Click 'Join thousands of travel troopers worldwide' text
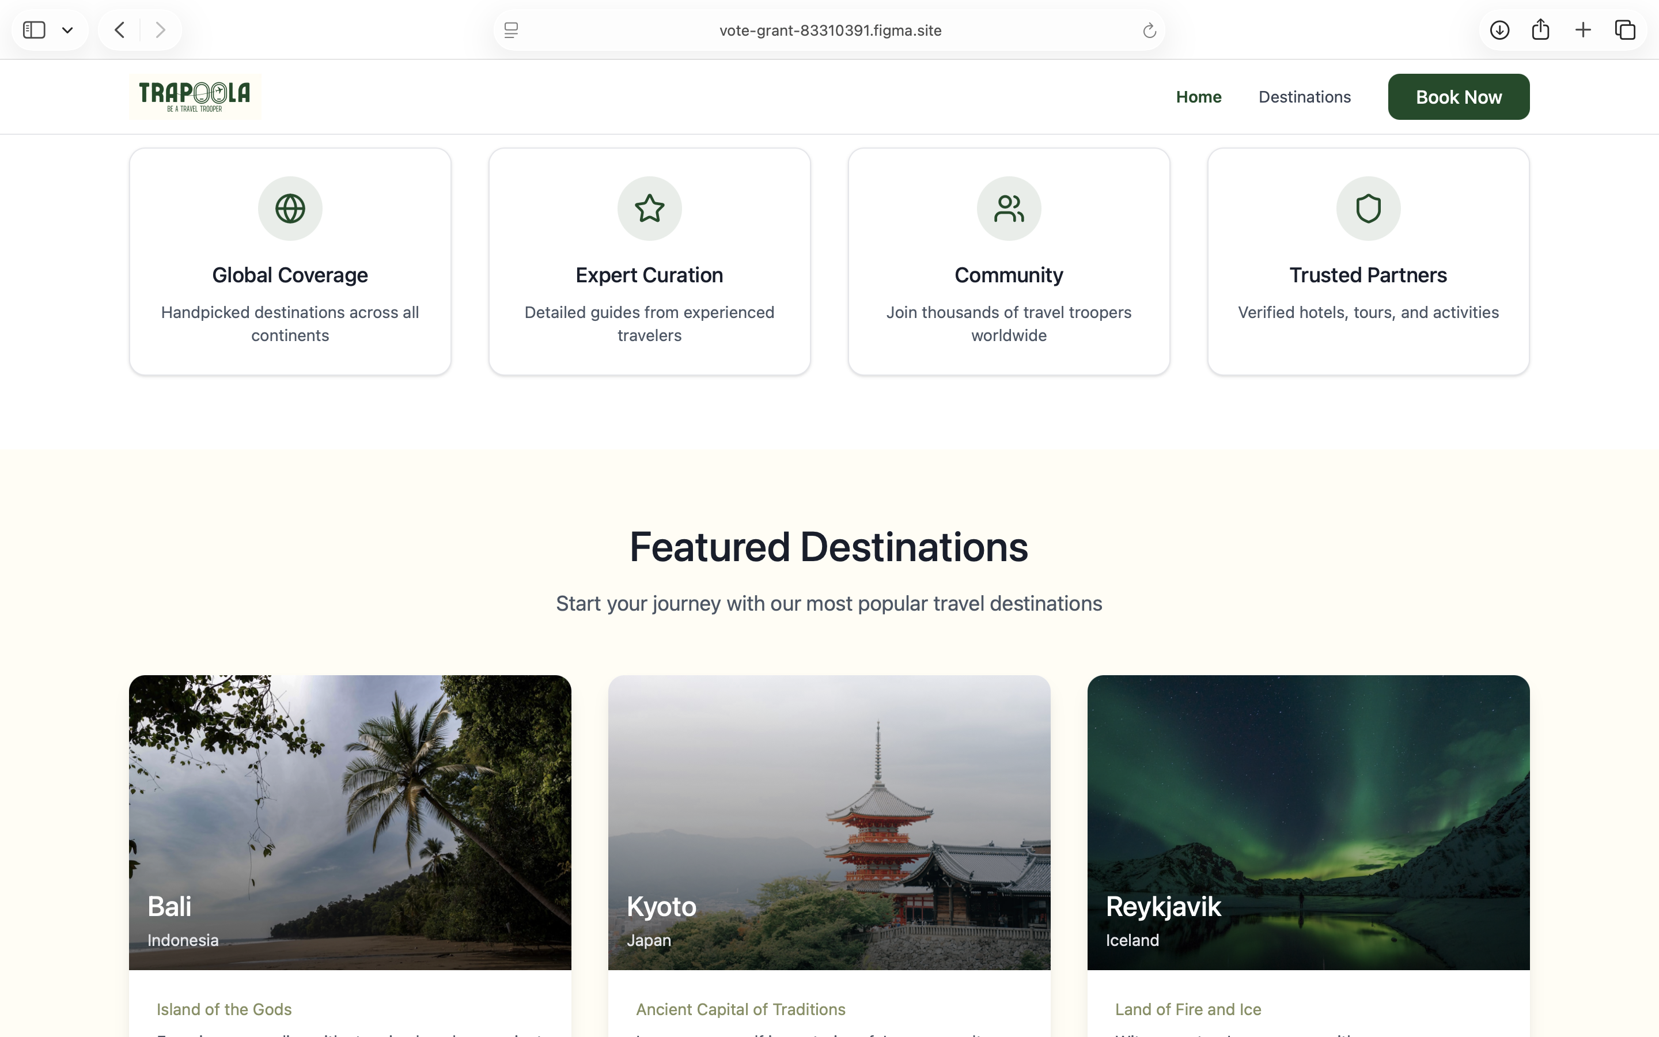 (x=1009, y=324)
